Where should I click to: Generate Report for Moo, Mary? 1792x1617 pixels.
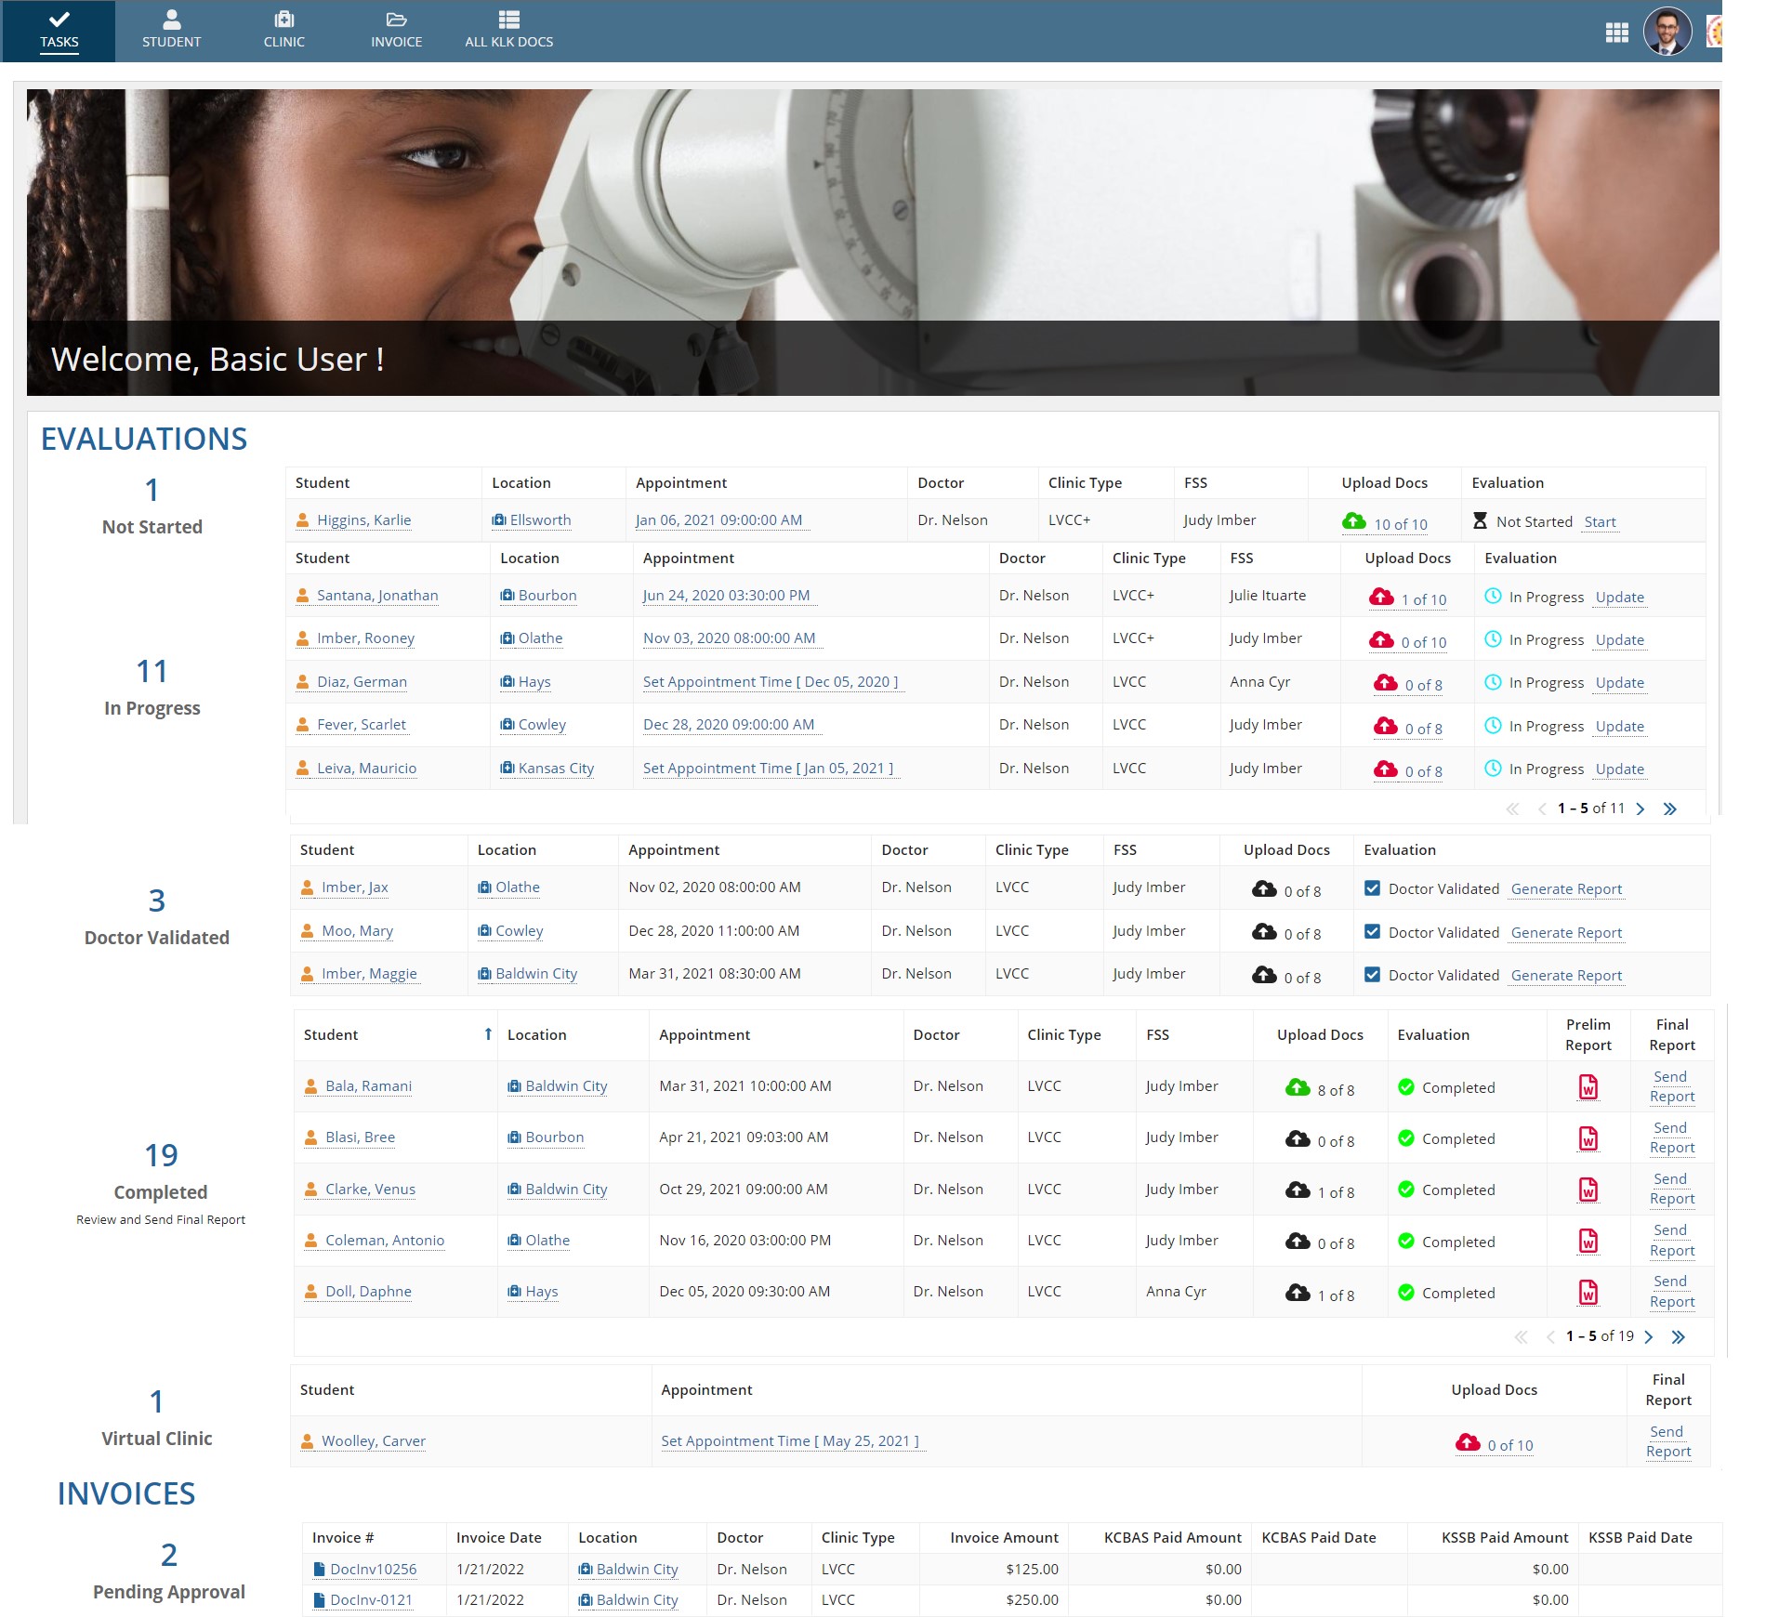[1566, 932]
